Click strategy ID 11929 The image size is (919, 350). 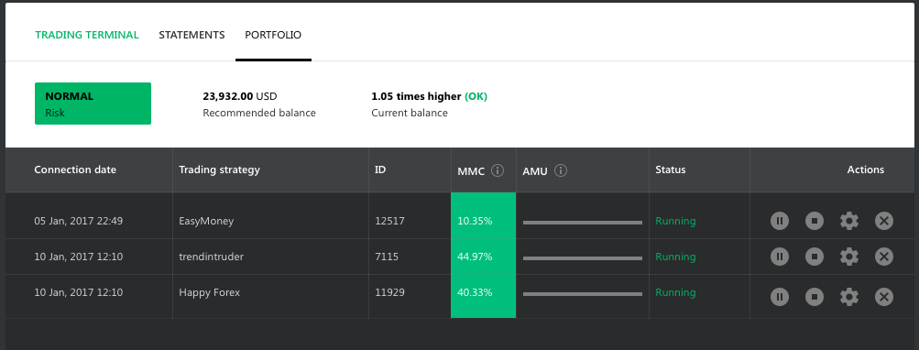tap(389, 292)
